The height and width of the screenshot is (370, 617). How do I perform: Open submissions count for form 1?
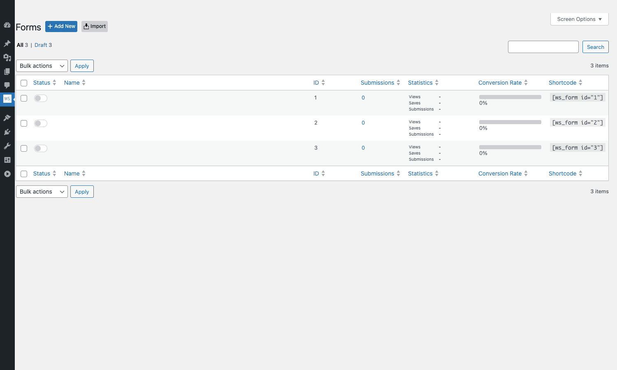coord(363,97)
